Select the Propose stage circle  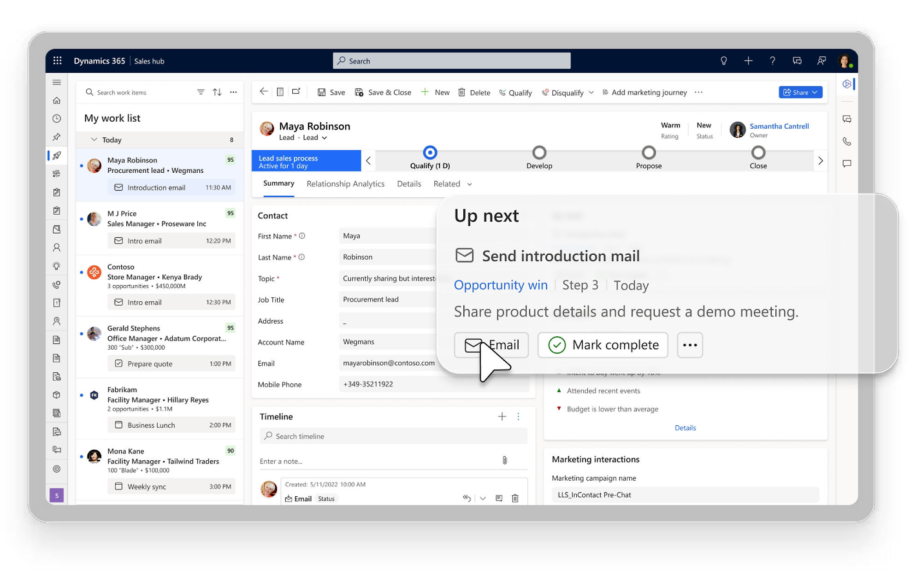(649, 153)
